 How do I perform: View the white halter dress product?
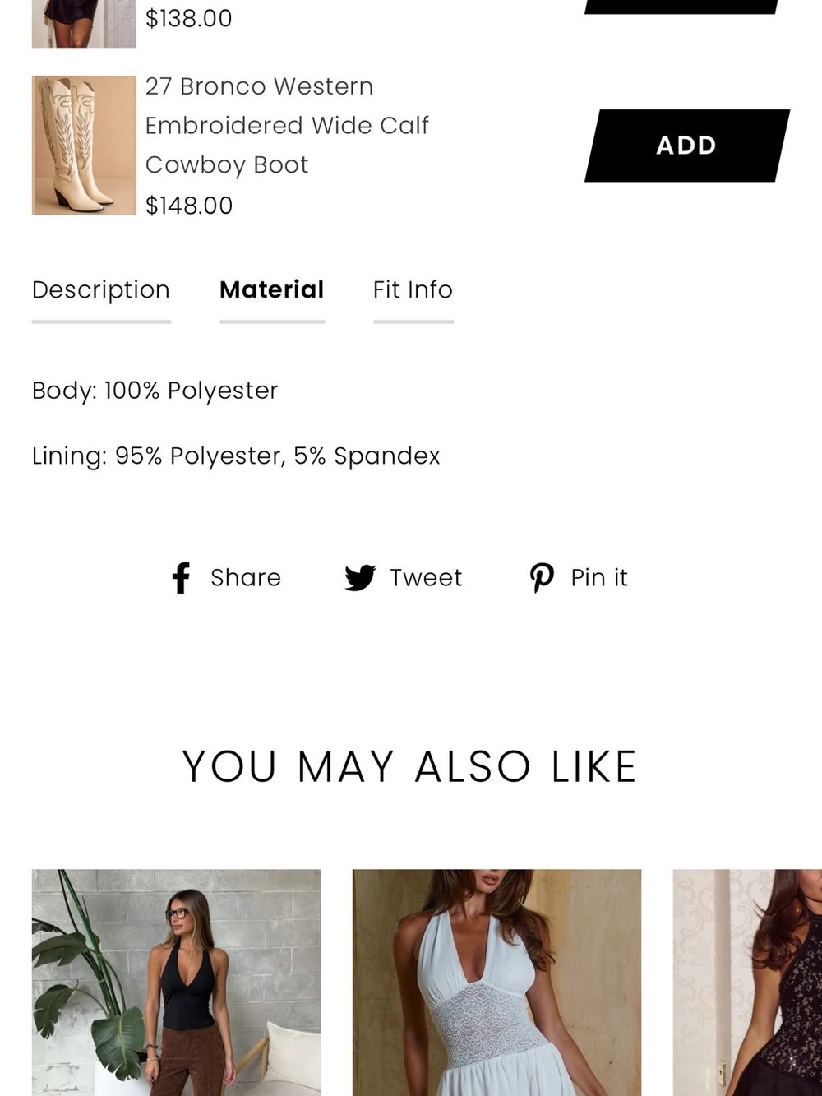tap(496, 983)
